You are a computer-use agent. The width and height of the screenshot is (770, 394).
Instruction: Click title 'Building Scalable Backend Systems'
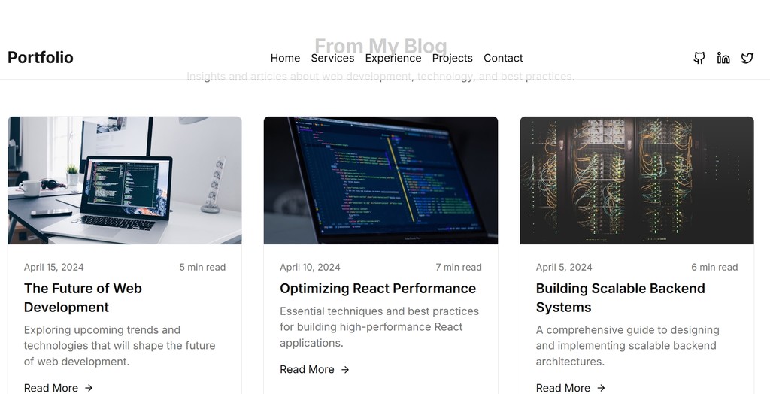click(620, 298)
